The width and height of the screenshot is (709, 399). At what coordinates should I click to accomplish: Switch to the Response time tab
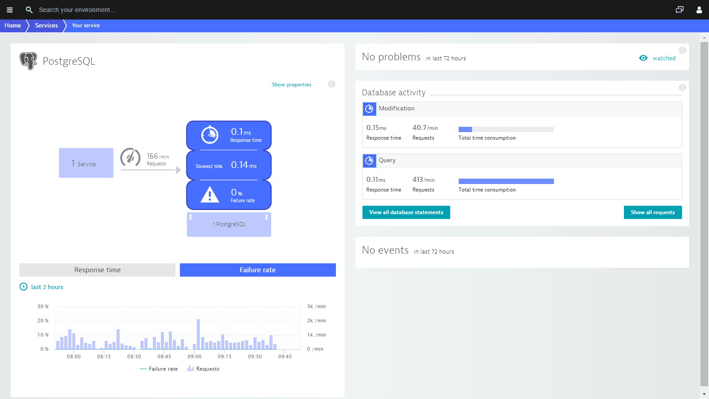pyautogui.click(x=97, y=270)
